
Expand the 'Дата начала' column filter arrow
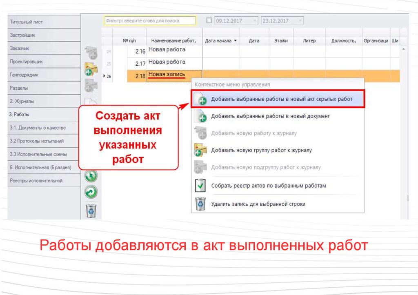(x=235, y=41)
